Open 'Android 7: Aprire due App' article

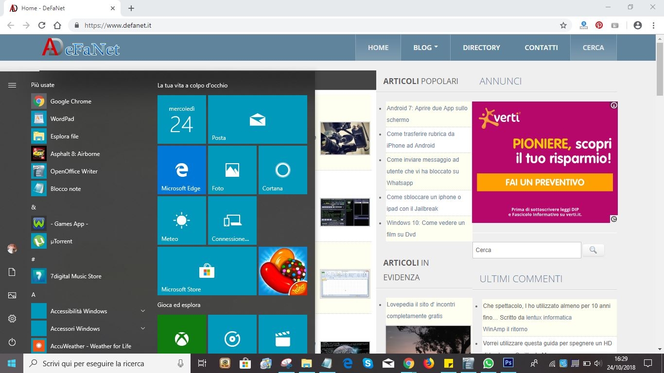pos(427,114)
